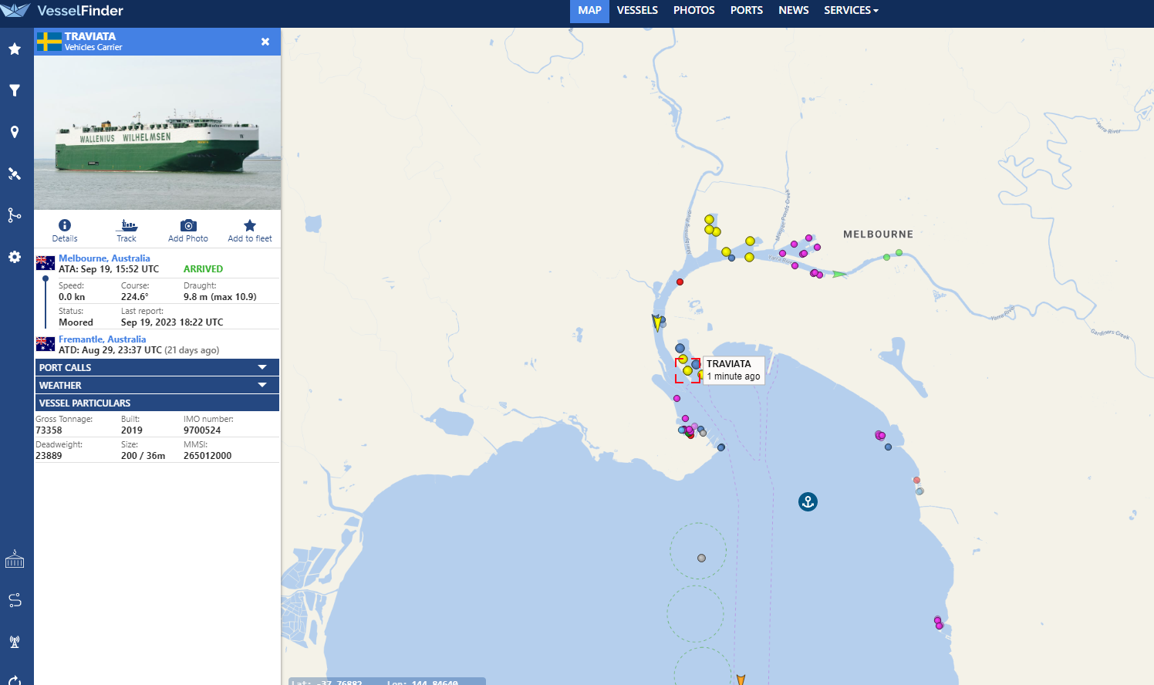Click the Australian flag beside Melbourne
1154x685 pixels.
(46, 263)
